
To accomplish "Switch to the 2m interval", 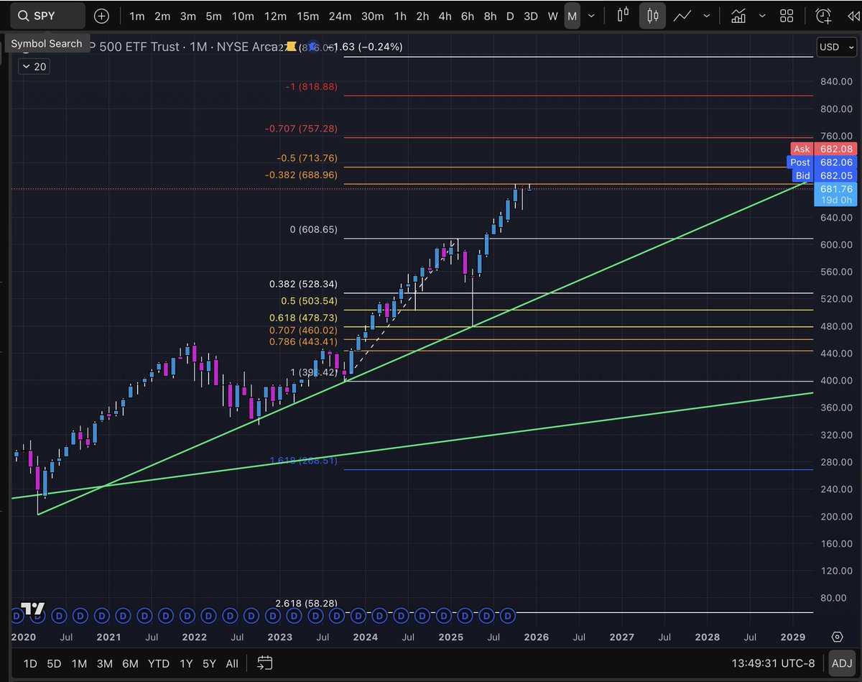I will point(162,16).
